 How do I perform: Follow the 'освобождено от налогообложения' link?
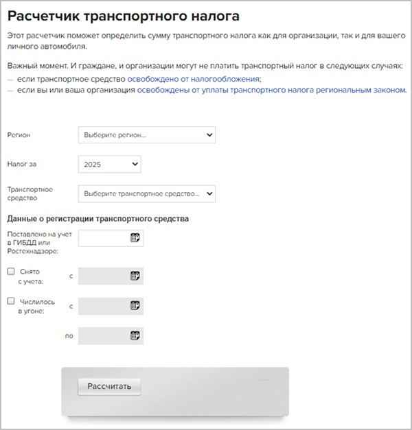click(198, 79)
